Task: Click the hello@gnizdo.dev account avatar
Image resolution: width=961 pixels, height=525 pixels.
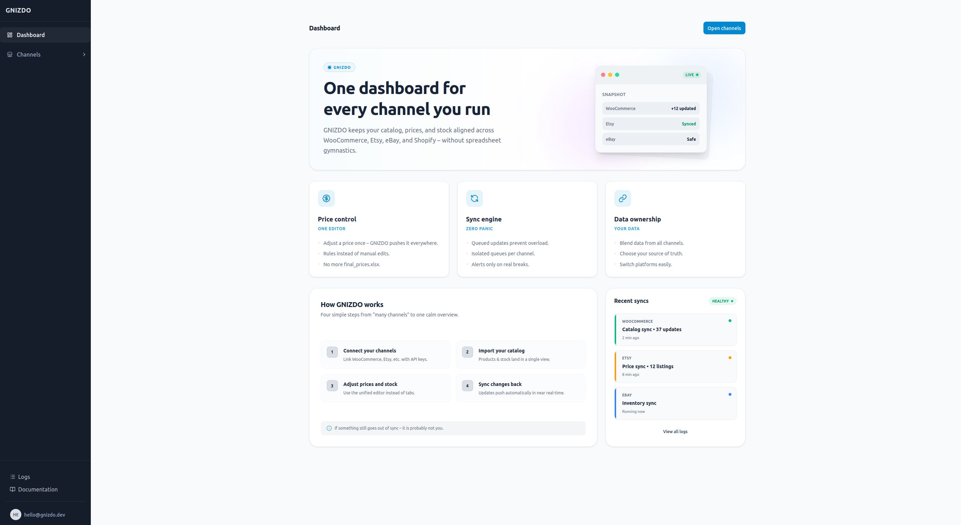Action: click(x=15, y=515)
